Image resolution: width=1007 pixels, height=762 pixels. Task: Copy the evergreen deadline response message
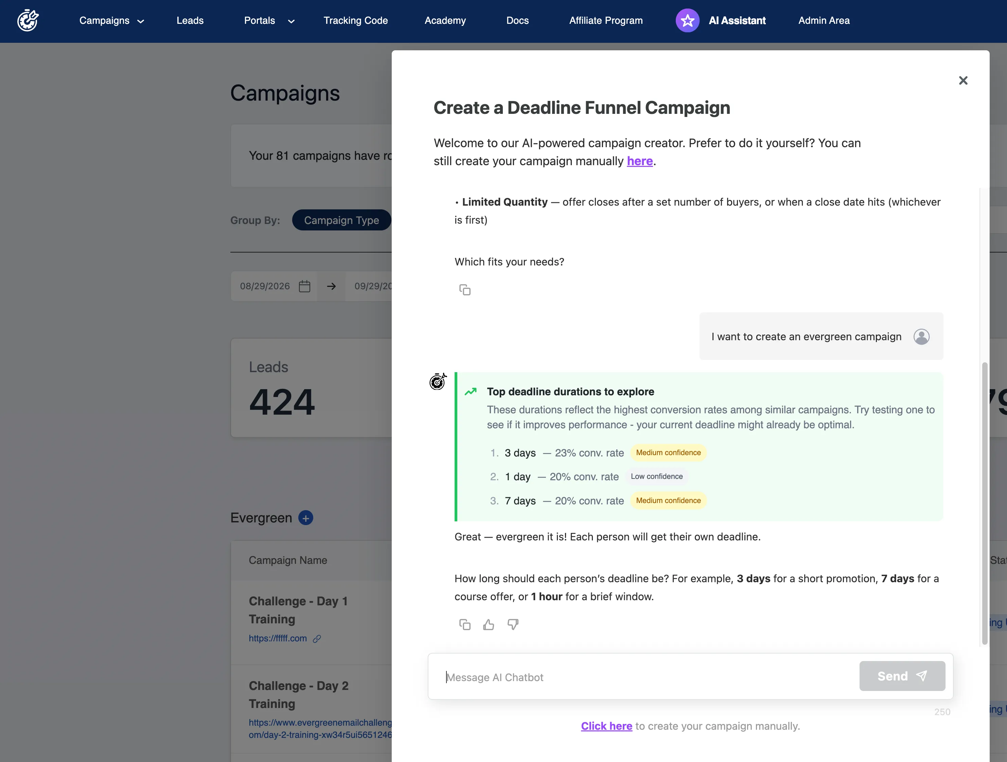pos(464,624)
